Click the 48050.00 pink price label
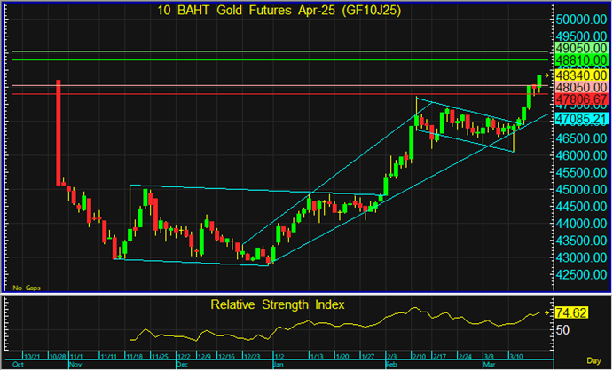Viewport: 613px width, 371px height. point(580,87)
